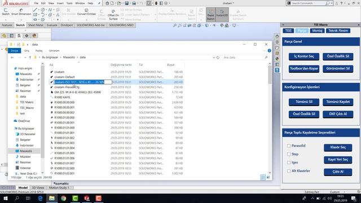
Task: Click the İç Kontor Seç button
Action: [x=304, y=56]
